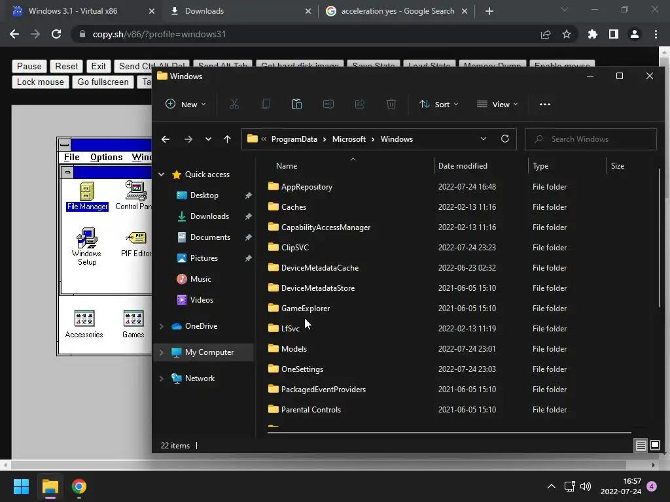
Task: Open Windows Setup icon in emulator
Action: [87, 246]
